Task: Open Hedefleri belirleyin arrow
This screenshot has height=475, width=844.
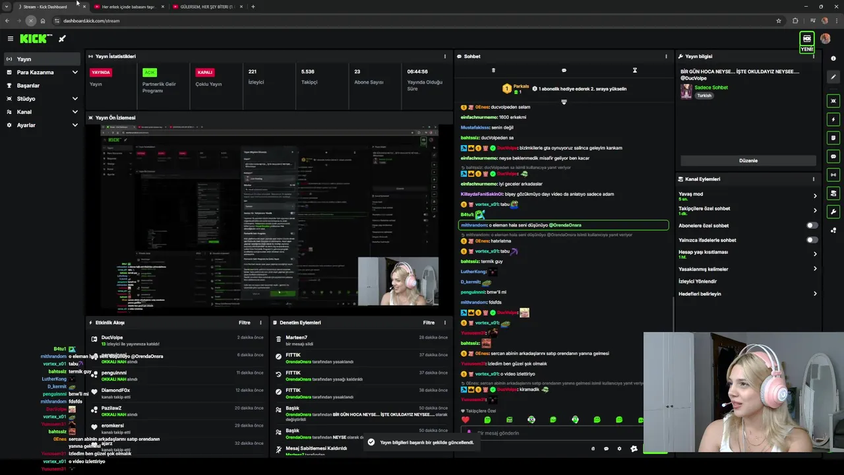Action: click(815, 294)
